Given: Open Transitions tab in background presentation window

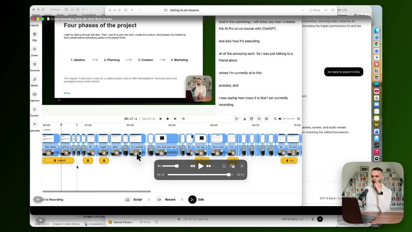Looking at the screenshot, I should pyautogui.click(x=89, y=15).
